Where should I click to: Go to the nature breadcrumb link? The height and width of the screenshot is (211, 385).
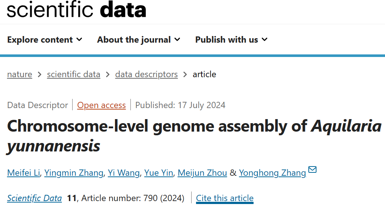pos(20,74)
